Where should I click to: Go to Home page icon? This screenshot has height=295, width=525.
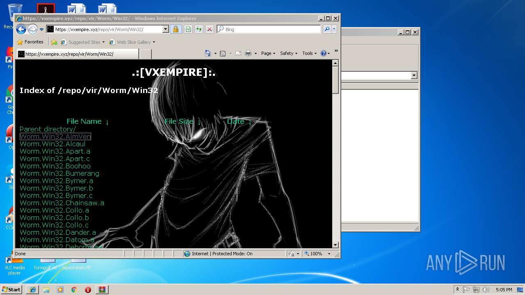[208, 53]
